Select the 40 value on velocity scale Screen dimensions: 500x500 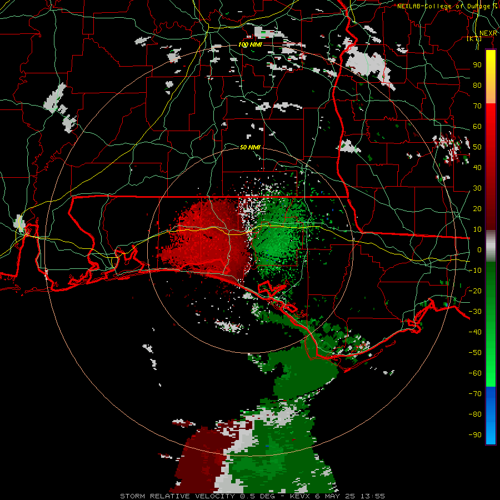point(477,167)
